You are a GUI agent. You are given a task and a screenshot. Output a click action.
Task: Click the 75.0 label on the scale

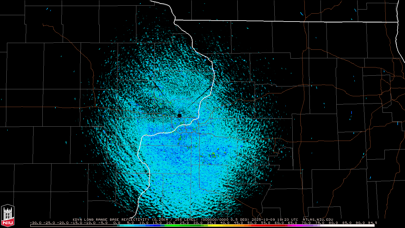click(x=320, y=223)
